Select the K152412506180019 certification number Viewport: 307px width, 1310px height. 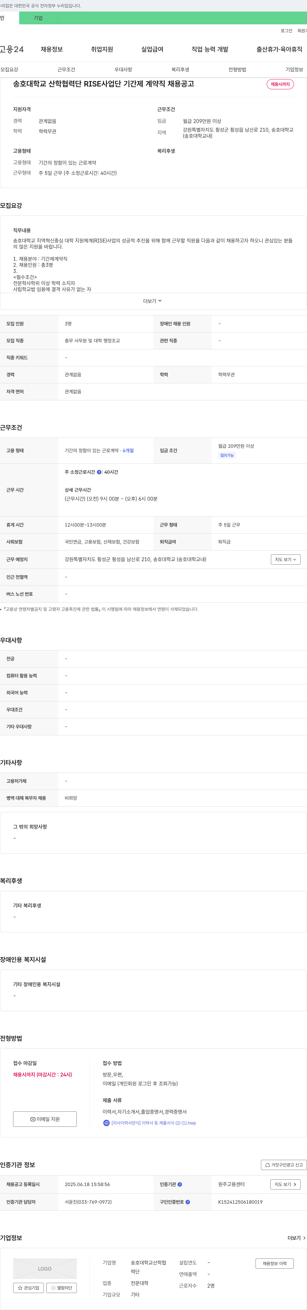pos(240,1202)
